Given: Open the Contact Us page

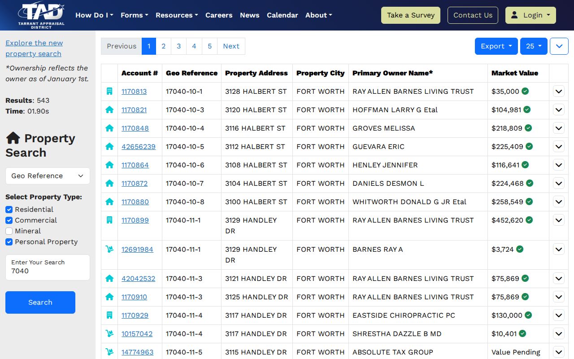Looking at the screenshot, I should click(473, 15).
